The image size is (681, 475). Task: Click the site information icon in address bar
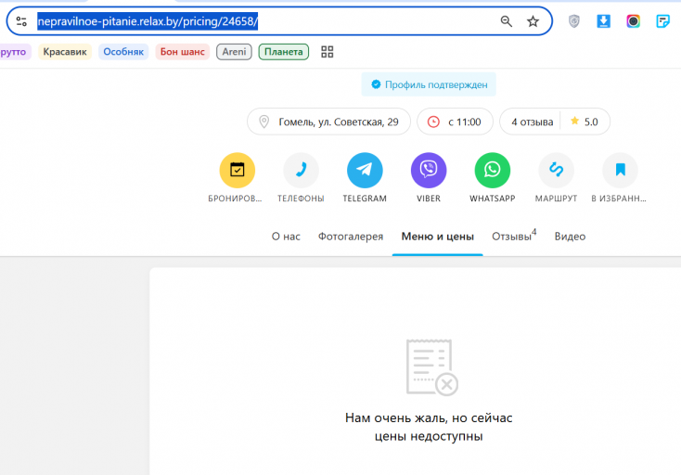(21, 21)
